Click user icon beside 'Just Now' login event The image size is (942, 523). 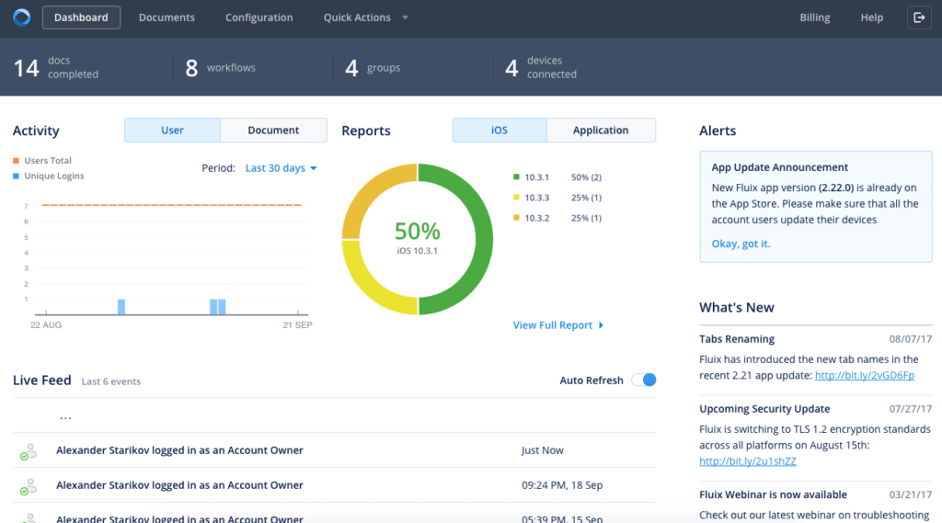pyautogui.click(x=29, y=451)
